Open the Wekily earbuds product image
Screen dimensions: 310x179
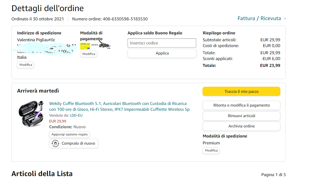coord(31,113)
